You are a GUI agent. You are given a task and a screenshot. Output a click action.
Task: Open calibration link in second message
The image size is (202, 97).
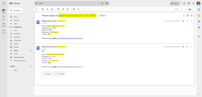[66, 67]
